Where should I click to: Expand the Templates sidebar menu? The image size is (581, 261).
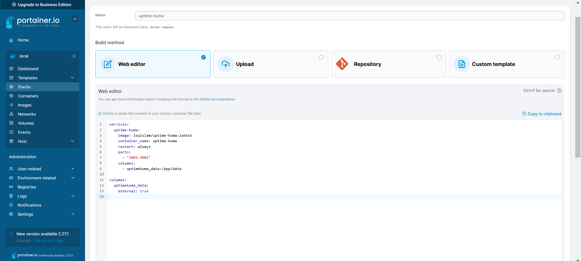click(x=73, y=78)
